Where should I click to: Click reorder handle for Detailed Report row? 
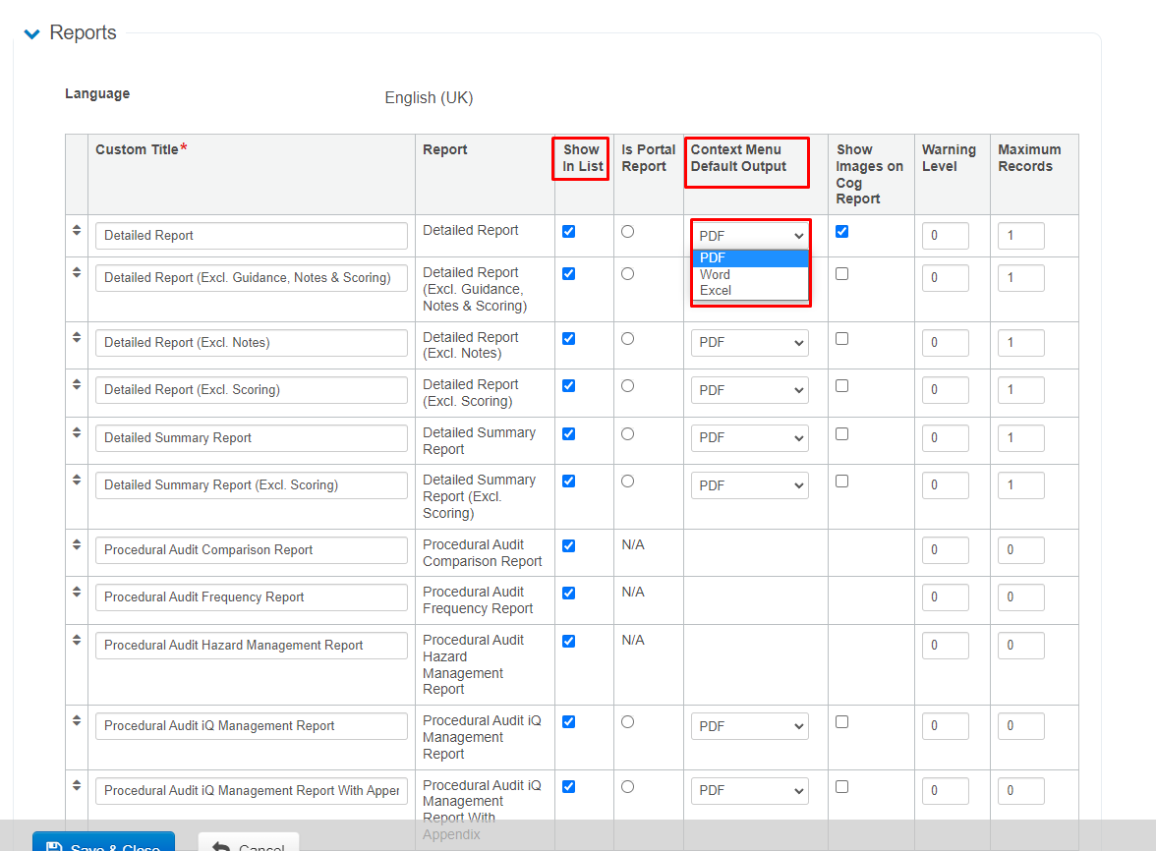[77, 230]
